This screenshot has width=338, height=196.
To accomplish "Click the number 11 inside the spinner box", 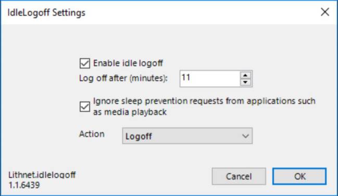I will tap(186, 77).
